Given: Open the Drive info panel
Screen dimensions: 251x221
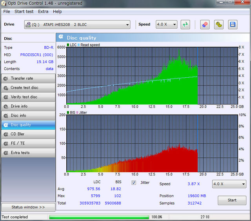Looking at the screenshot, I should (28, 106).
